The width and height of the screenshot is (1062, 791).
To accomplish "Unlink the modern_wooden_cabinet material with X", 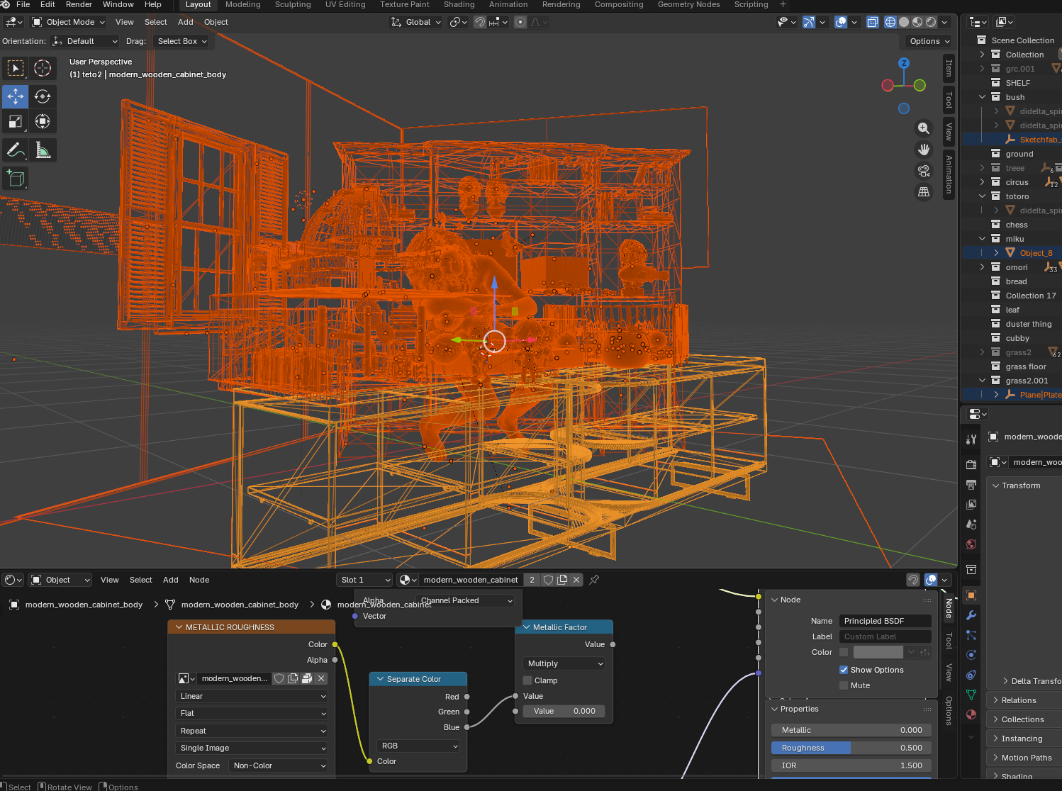I will coord(576,580).
